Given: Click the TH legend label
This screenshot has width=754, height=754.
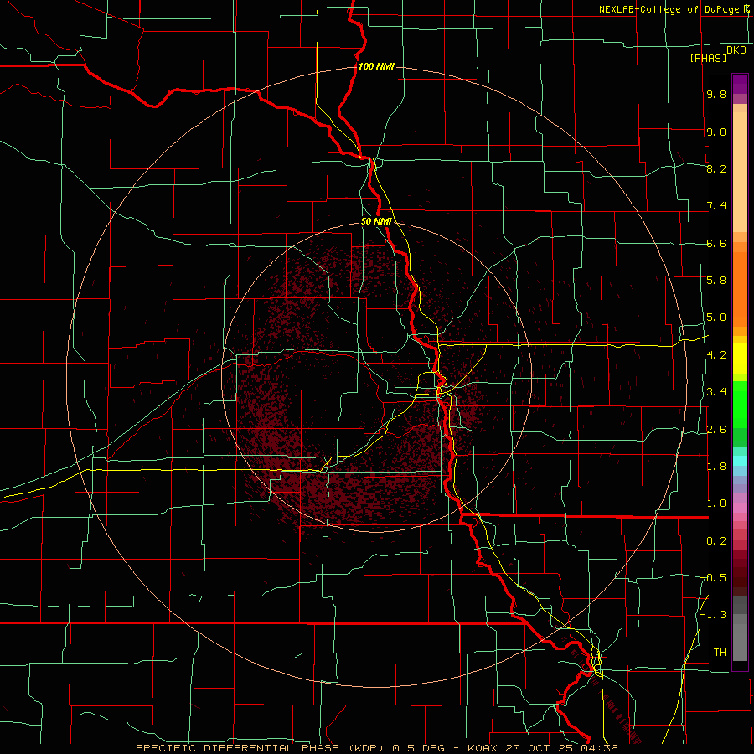Looking at the screenshot, I should coord(720,652).
